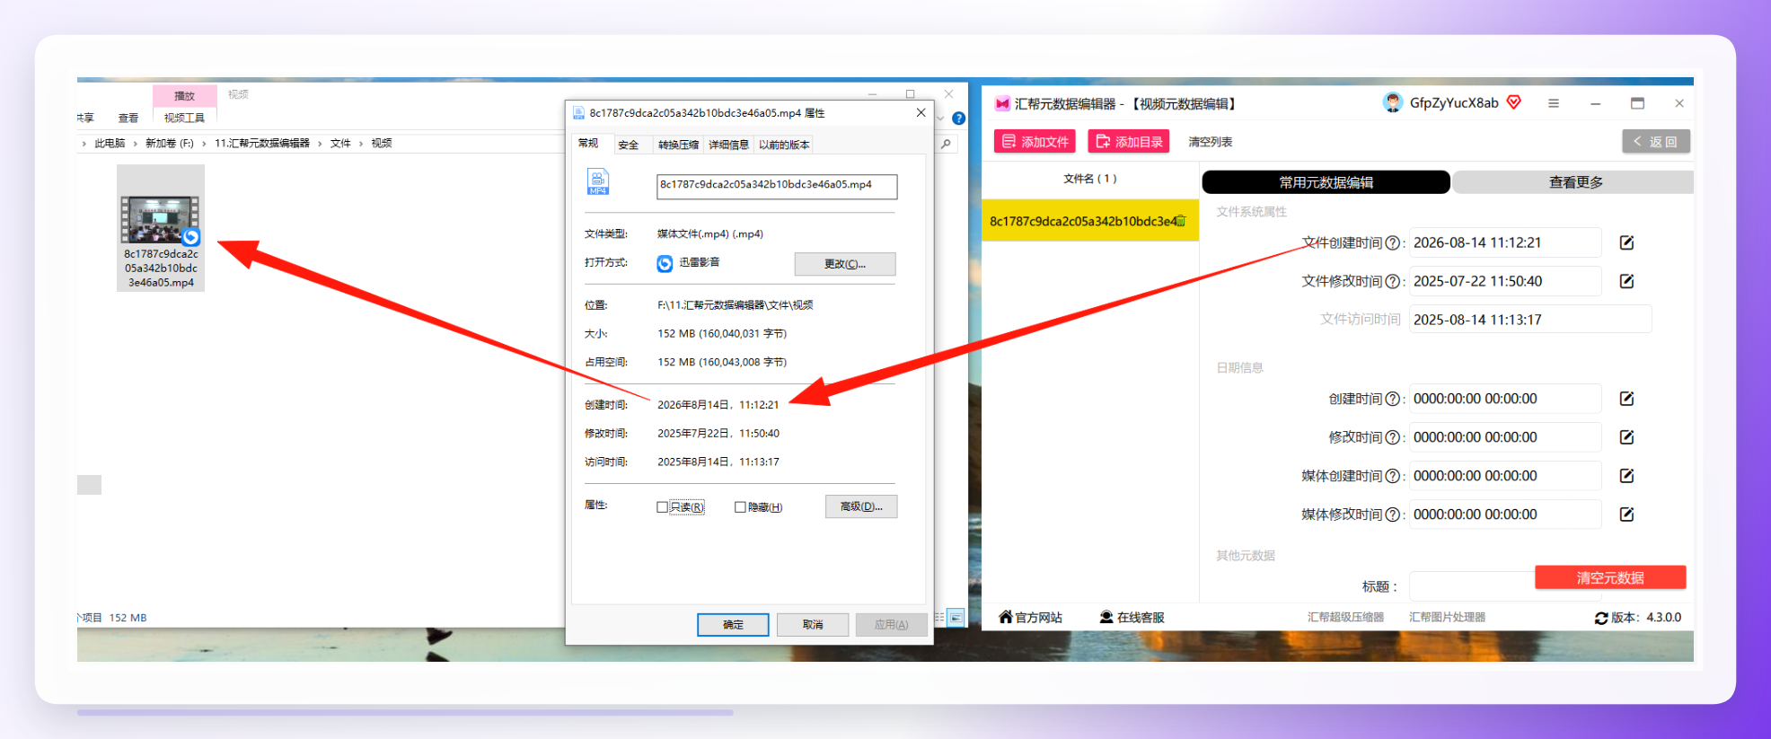The image size is (1771, 739).
Task: Click edit icon beside 文件创建时间
Action: tap(1626, 242)
